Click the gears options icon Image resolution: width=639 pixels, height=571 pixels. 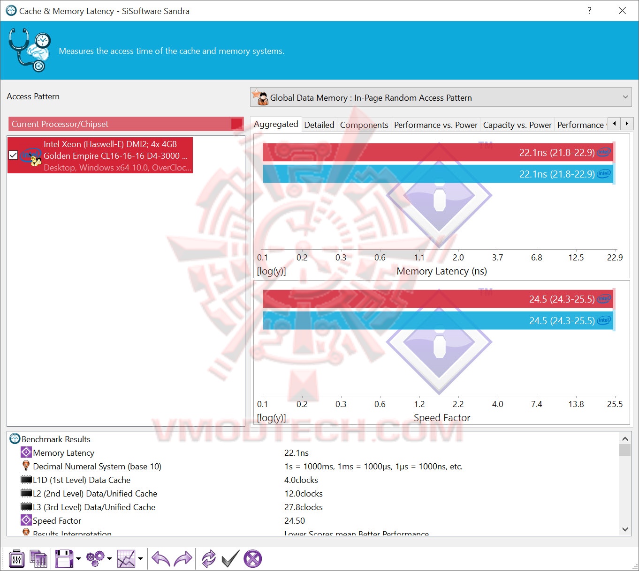tap(95, 559)
